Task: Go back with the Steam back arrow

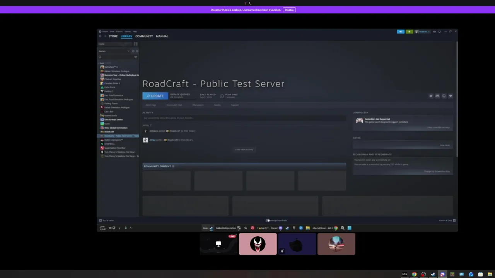Action: pos(100,36)
